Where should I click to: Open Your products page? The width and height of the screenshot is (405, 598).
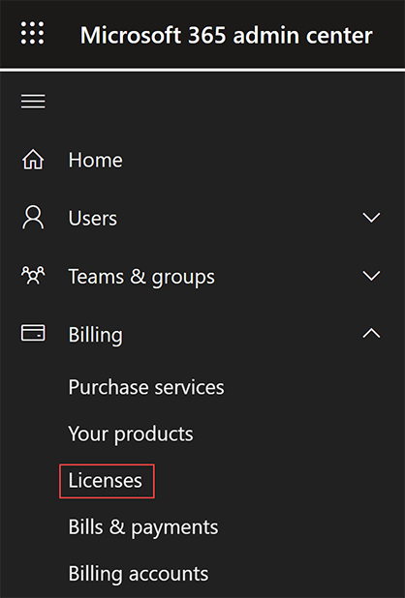(131, 434)
